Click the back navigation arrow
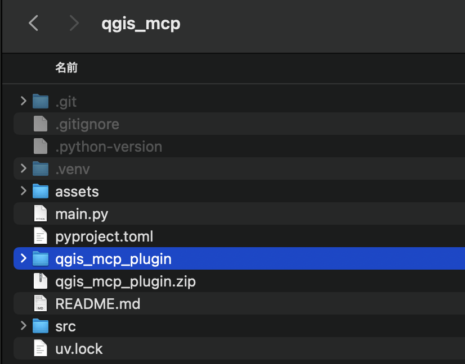Viewport: 465px width, 364px height. pos(34,24)
